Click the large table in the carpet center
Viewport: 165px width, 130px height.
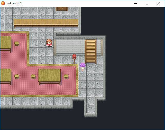pos(49,75)
